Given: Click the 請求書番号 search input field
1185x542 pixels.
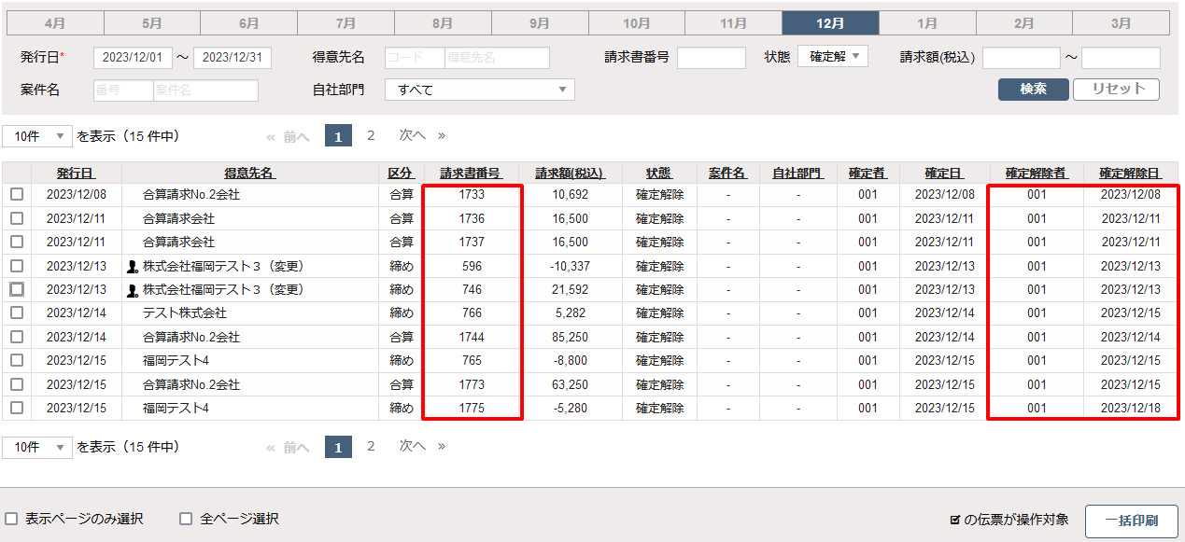Looking at the screenshot, I should [711, 58].
